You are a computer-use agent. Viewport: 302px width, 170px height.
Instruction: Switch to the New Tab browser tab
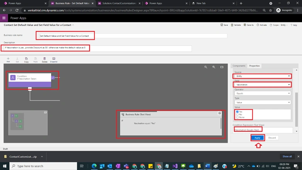[213, 3]
